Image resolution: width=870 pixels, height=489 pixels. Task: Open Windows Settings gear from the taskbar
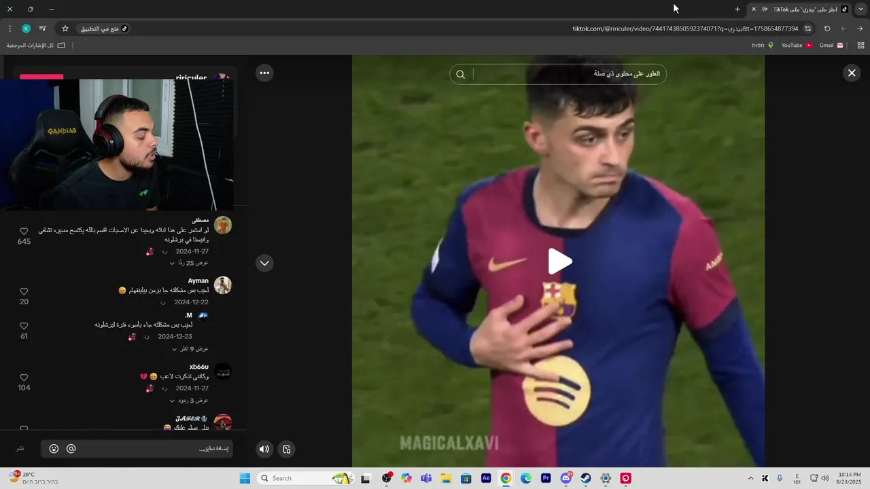pyautogui.click(x=606, y=478)
